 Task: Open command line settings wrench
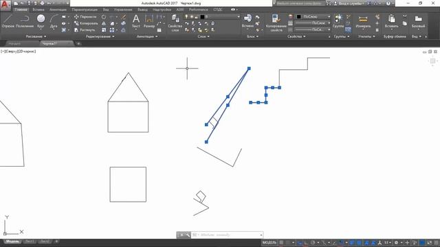click(188, 235)
